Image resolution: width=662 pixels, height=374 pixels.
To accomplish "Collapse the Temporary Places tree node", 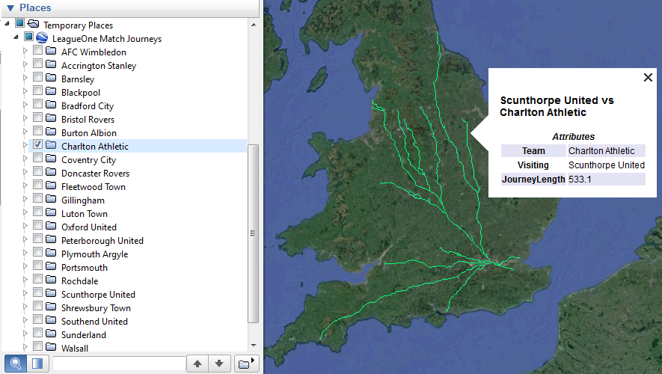I will point(7,24).
